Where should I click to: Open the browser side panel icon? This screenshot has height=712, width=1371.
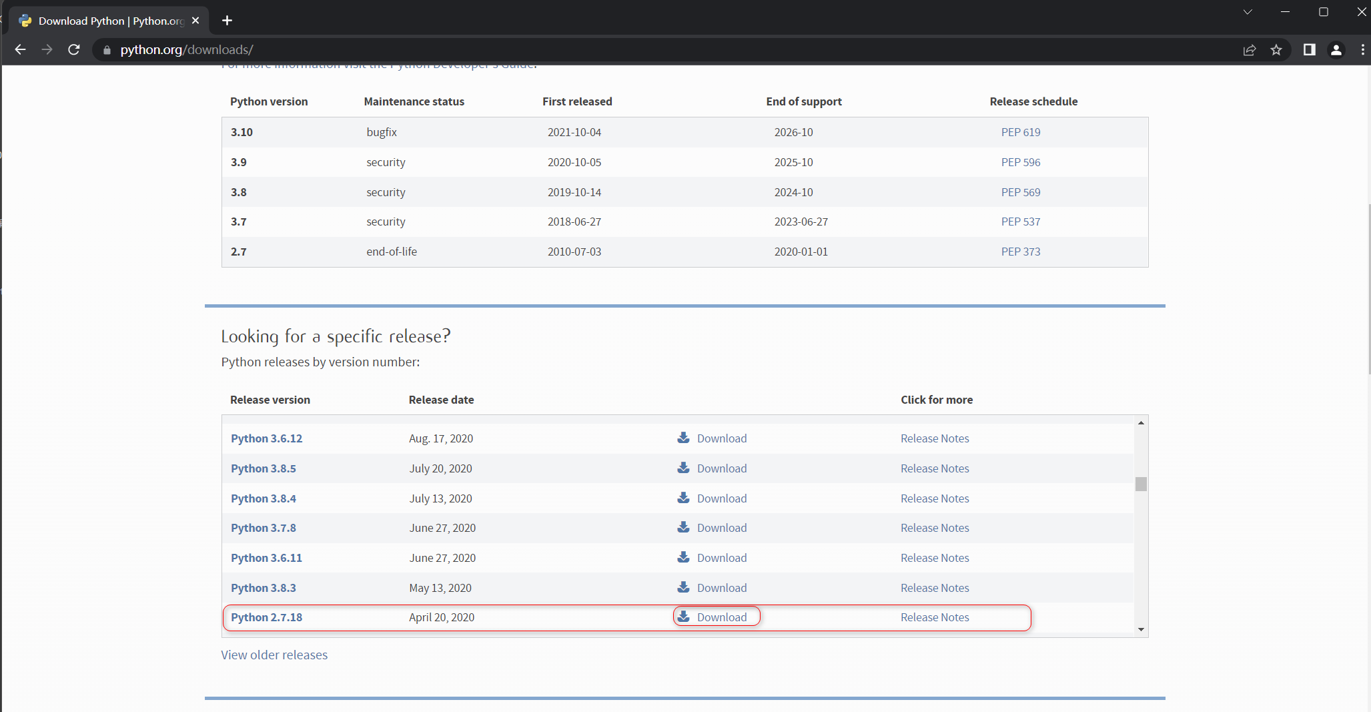pos(1309,50)
